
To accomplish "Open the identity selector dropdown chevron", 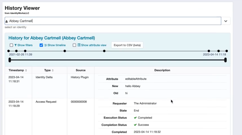I will (x=226, y=21).
